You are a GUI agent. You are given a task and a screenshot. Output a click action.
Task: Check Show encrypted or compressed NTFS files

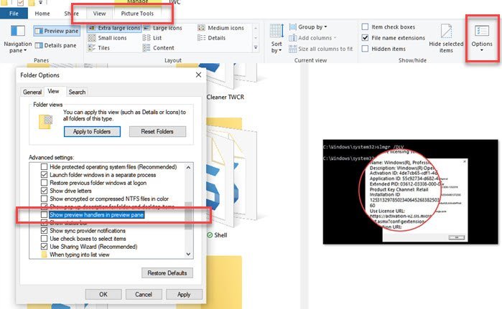coord(45,199)
